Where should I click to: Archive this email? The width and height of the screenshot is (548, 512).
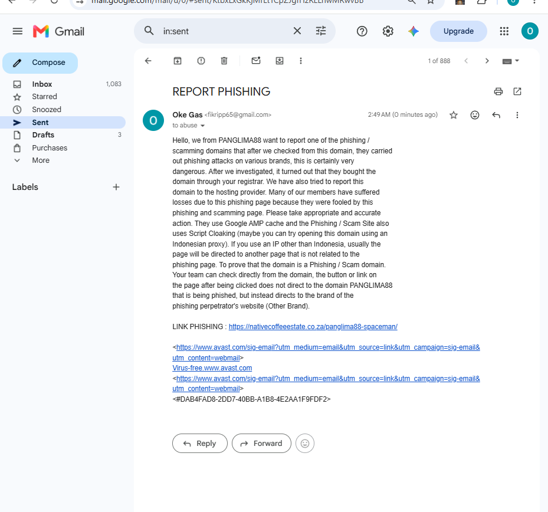pos(178,61)
